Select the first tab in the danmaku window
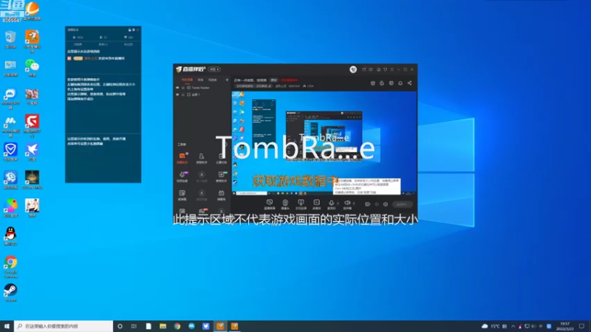 click(78, 44)
